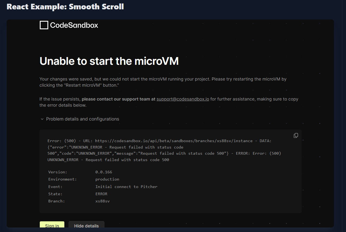The height and width of the screenshot is (232, 346).
Task: Click the CodeSandbox wordmark text
Action: click(x=74, y=25)
